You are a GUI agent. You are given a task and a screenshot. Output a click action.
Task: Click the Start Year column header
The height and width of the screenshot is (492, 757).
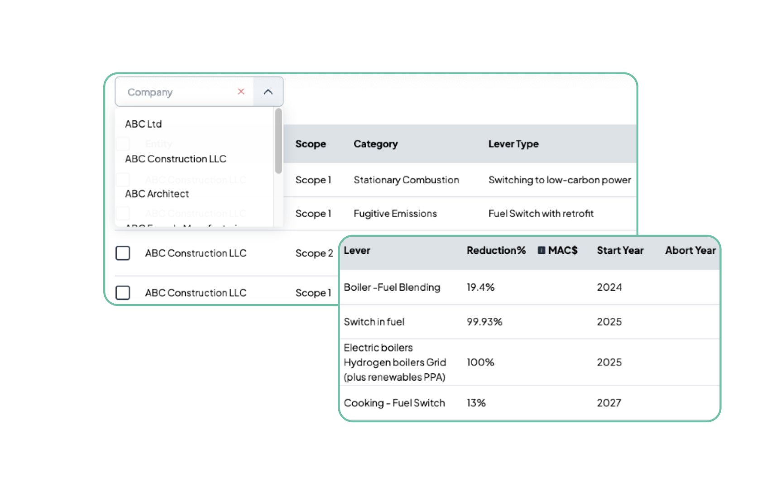tap(619, 250)
